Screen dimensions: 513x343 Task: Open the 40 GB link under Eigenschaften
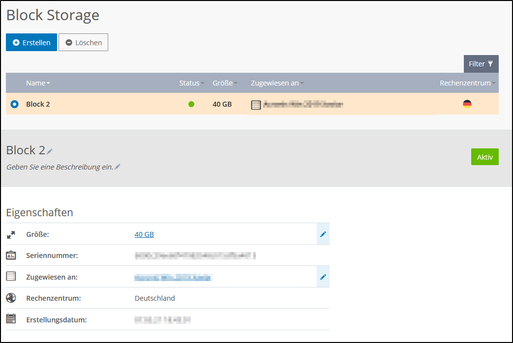pos(144,234)
